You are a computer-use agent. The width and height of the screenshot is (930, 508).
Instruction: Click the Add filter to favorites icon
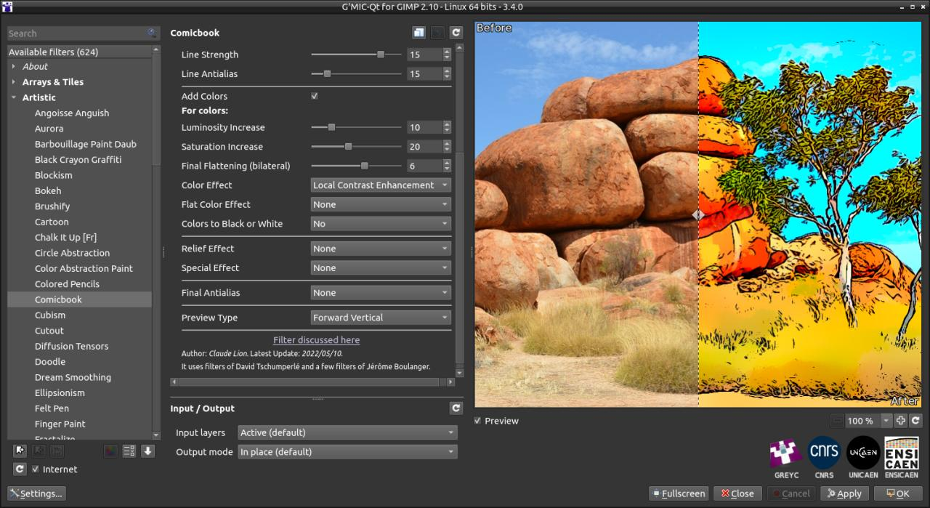point(18,451)
